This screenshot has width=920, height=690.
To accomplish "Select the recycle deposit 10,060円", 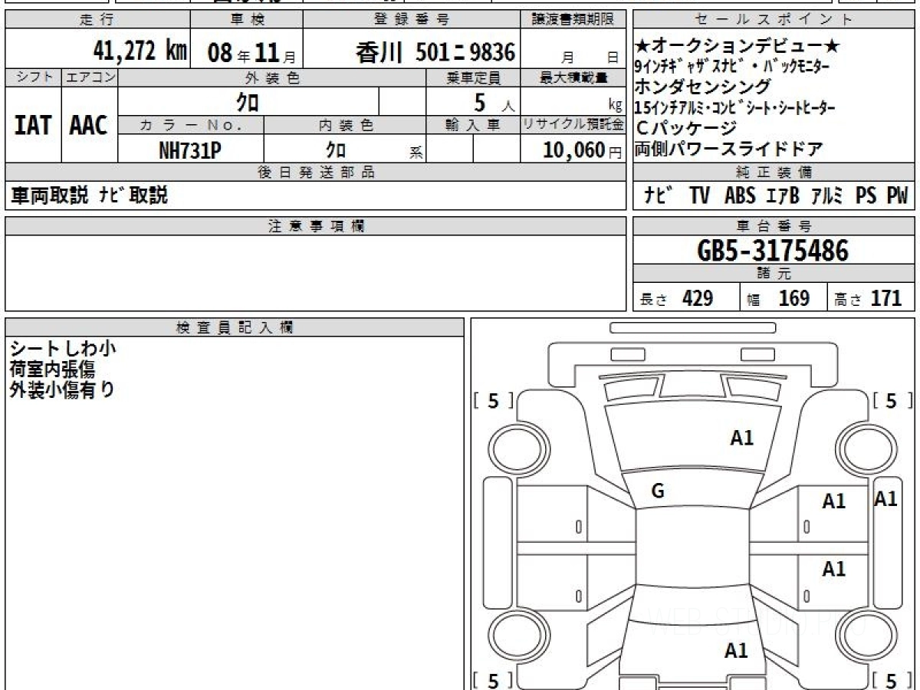I will [x=582, y=150].
